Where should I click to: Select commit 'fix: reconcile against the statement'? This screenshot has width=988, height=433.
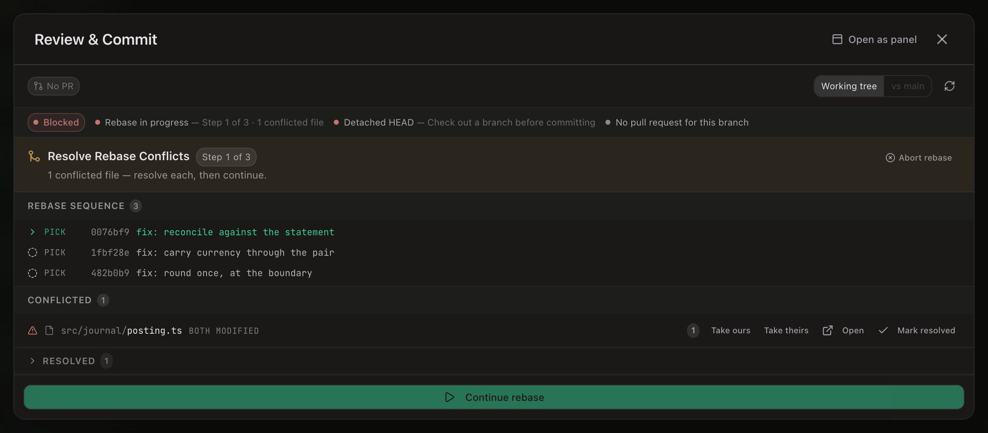coord(235,232)
